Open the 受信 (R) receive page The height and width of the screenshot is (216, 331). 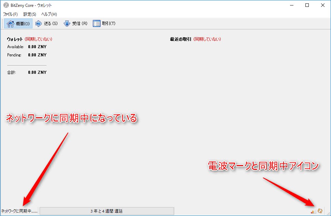point(75,24)
